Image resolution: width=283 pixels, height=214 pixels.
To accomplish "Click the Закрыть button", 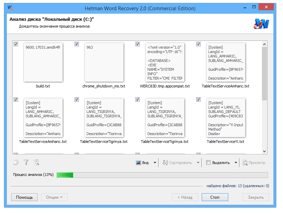I will click(x=255, y=197).
